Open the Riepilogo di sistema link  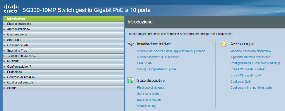[x=150, y=88]
